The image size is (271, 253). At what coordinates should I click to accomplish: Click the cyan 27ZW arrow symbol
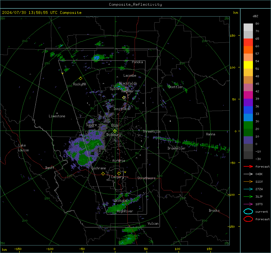248,189
